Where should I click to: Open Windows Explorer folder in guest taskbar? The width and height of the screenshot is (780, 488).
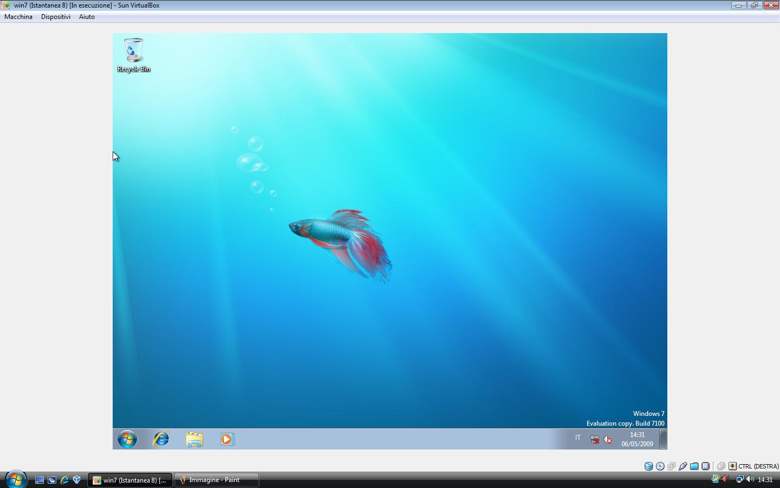194,439
